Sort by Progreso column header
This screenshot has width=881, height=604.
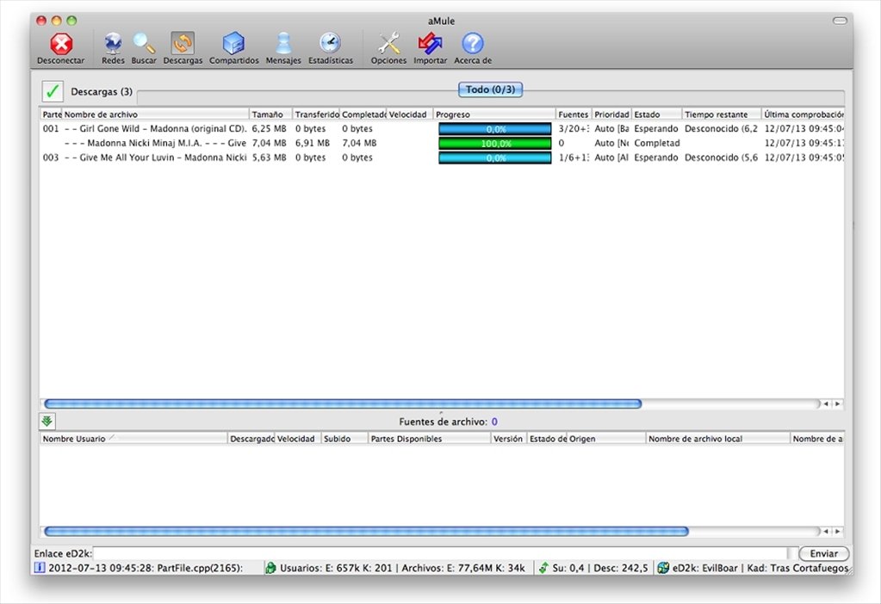point(494,114)
